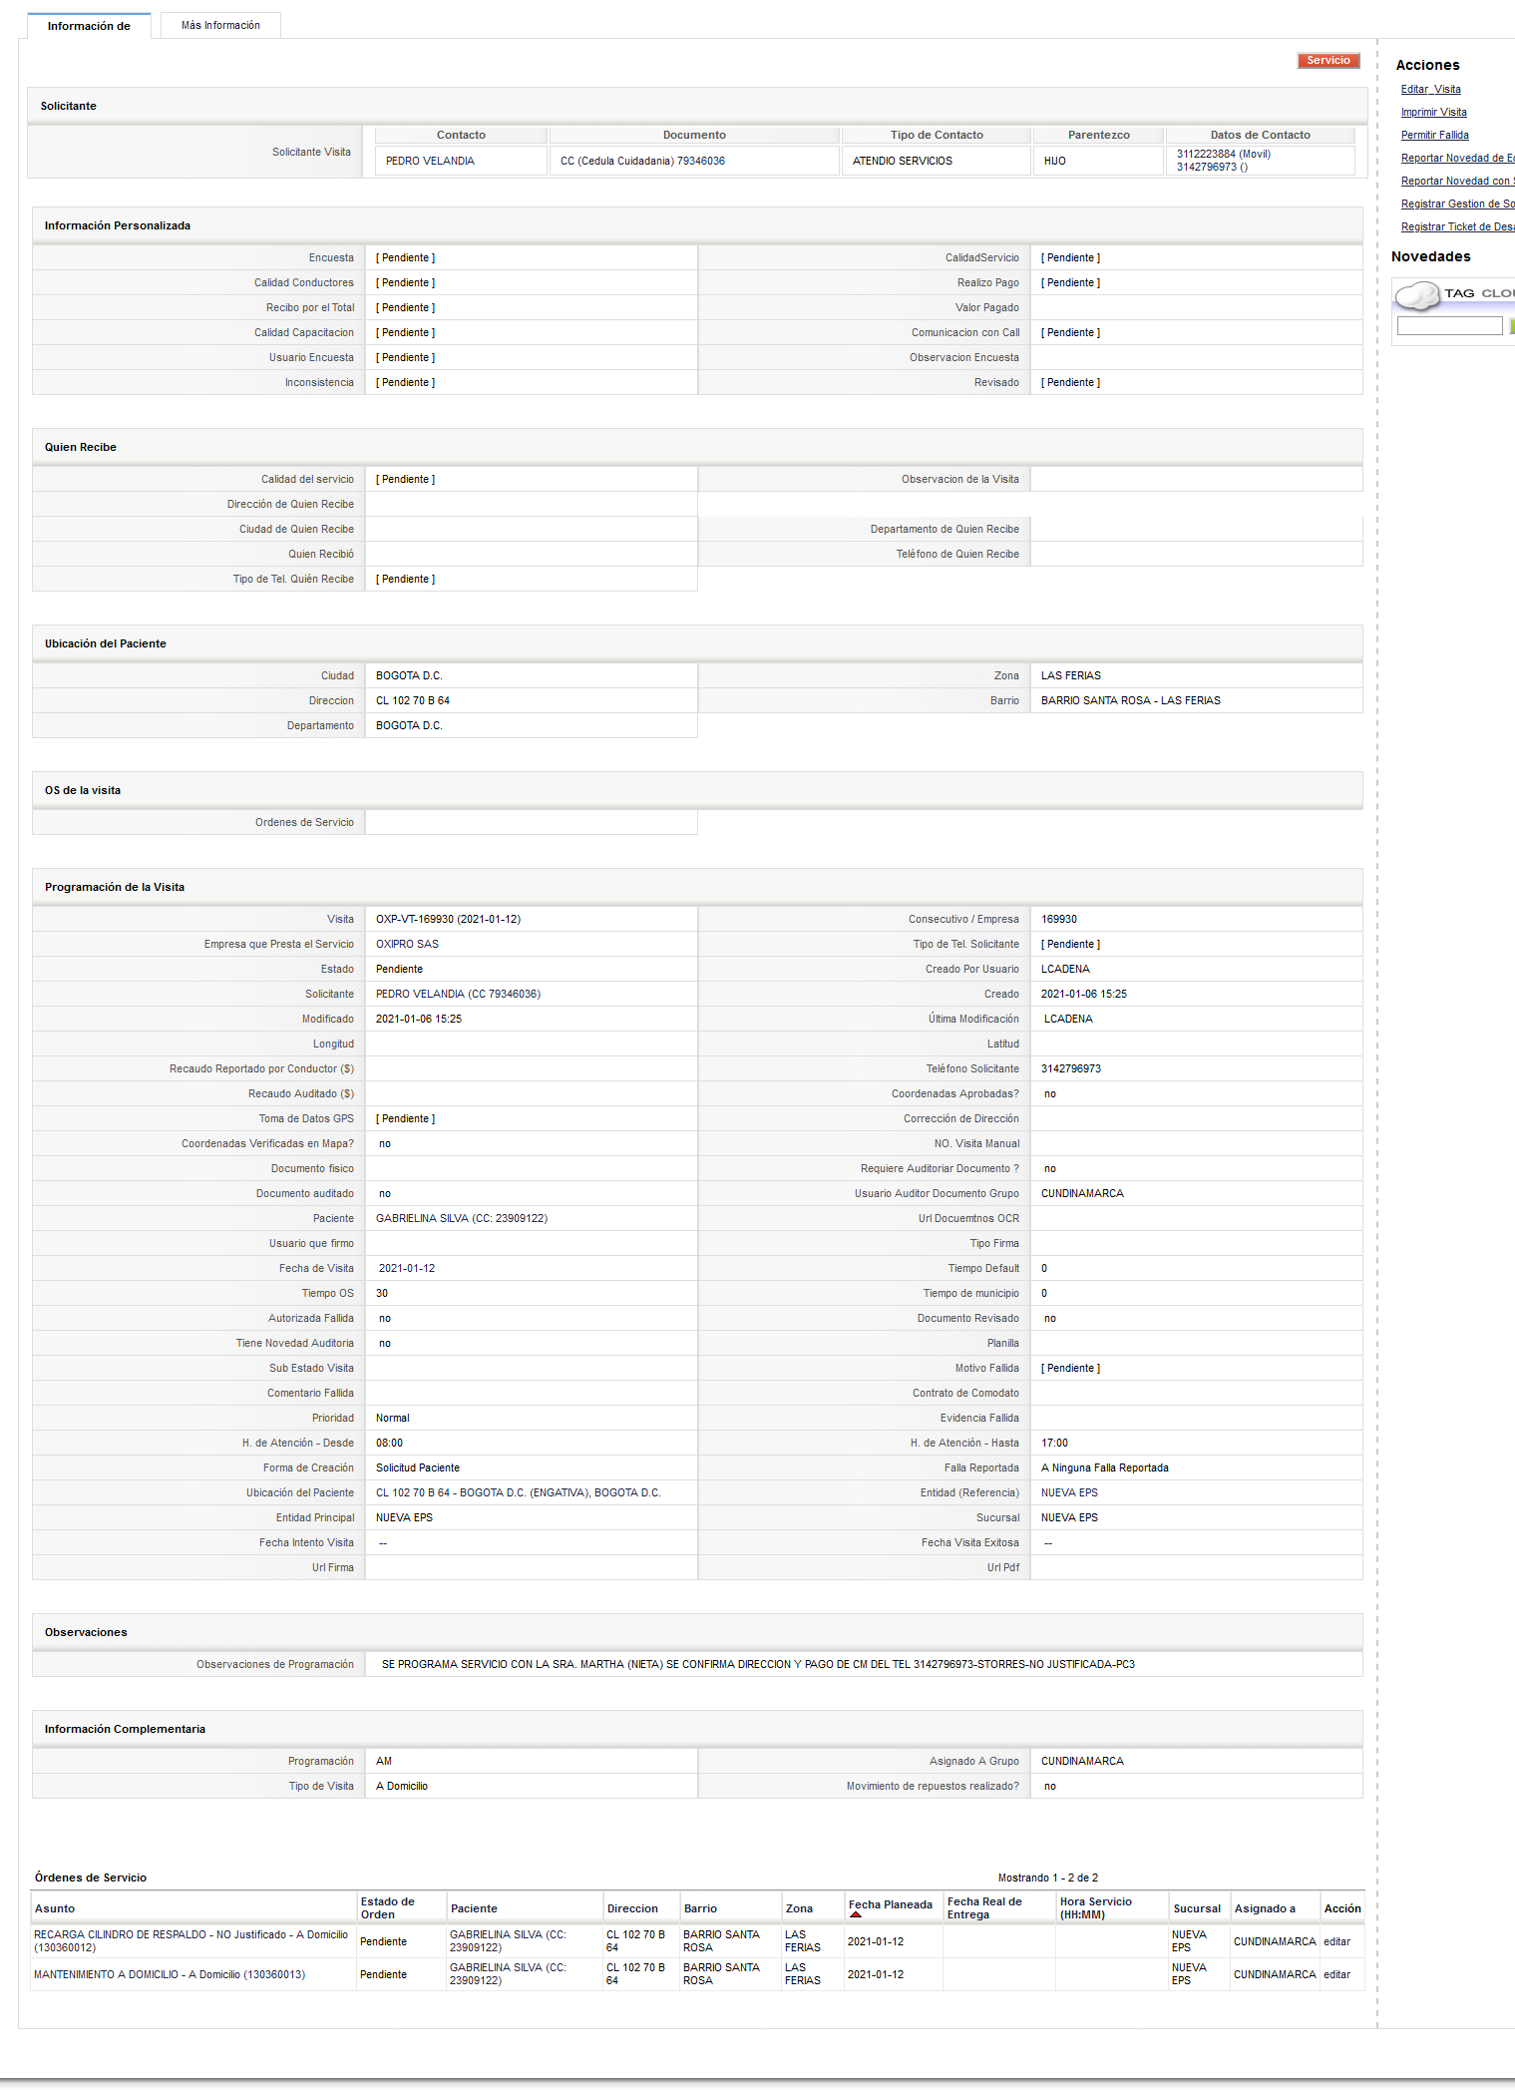Click the 'Creado Por Usuario' value 'LCADENA'
The height and width of the screenshot is (2090, 1515).
[1065, 969]
